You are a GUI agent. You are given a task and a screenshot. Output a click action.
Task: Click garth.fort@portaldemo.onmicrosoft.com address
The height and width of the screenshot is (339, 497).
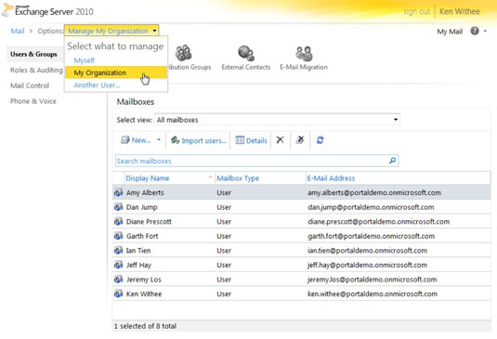pyautogui.click(x=371, y=236)
